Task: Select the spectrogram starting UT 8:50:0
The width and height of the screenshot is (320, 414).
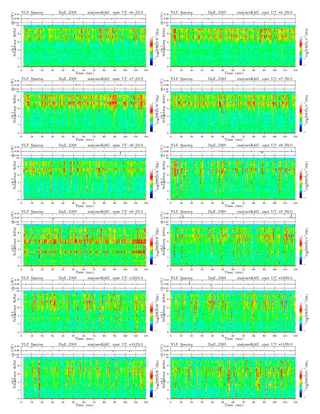Action: click(233, 178)
